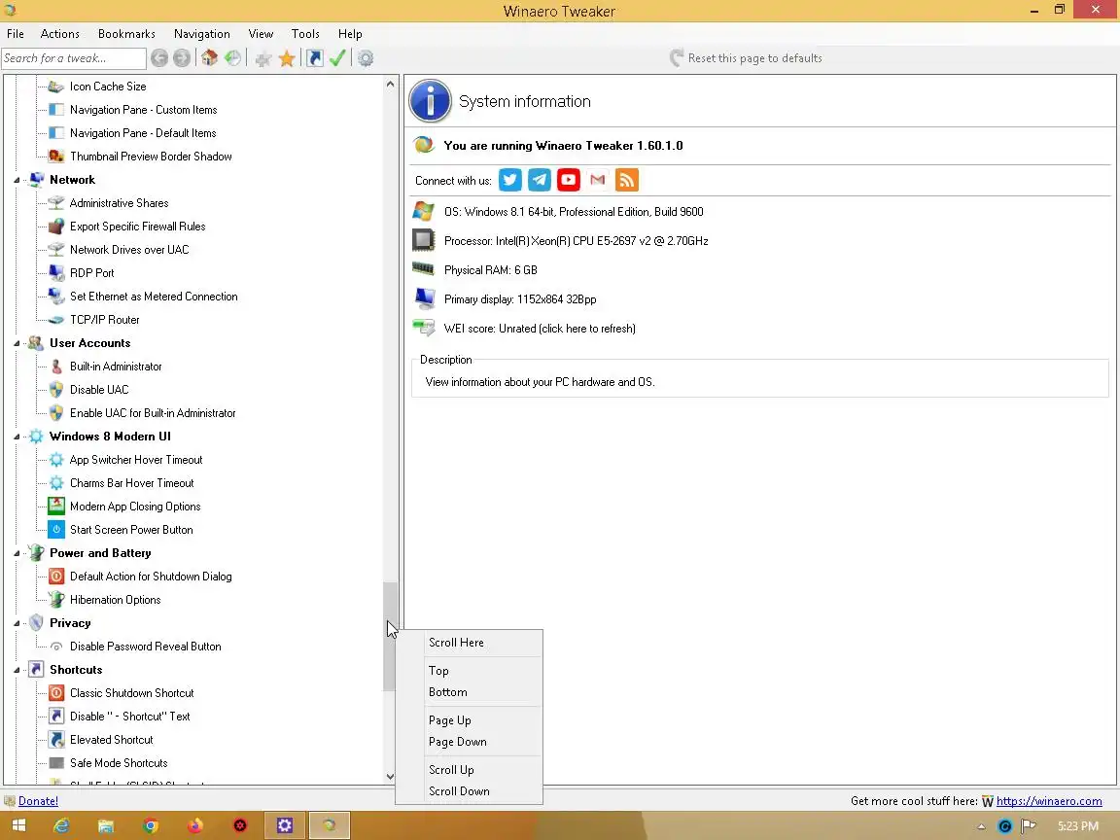The width and height of the screenshot is (1120, 840).
Task: Go to Home page via house icon
Action: (x=209, y=58)
